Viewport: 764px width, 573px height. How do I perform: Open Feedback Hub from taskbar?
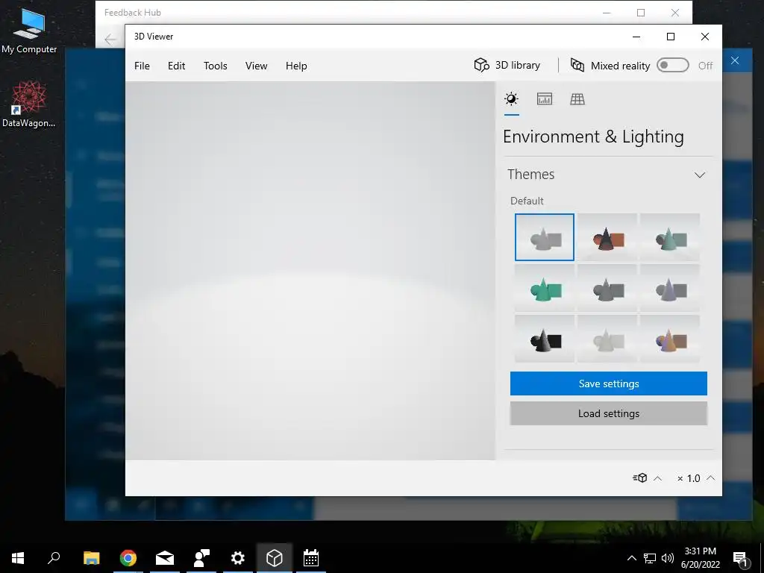(201, 558)
